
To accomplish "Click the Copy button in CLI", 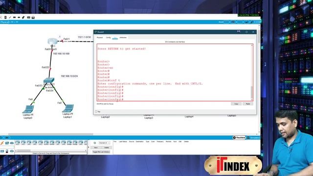I will coord(236,104).
